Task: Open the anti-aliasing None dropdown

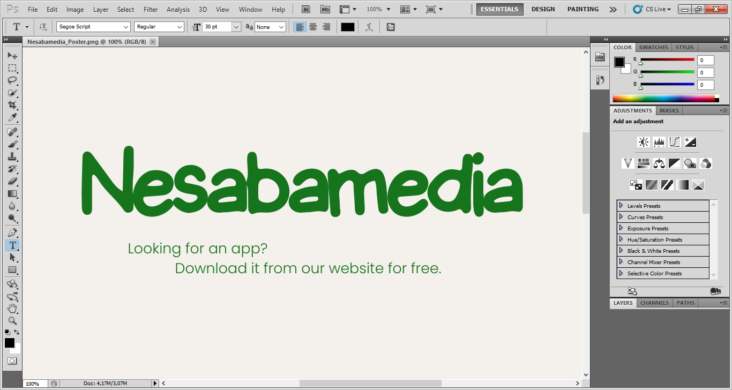Action: [270, 27]
